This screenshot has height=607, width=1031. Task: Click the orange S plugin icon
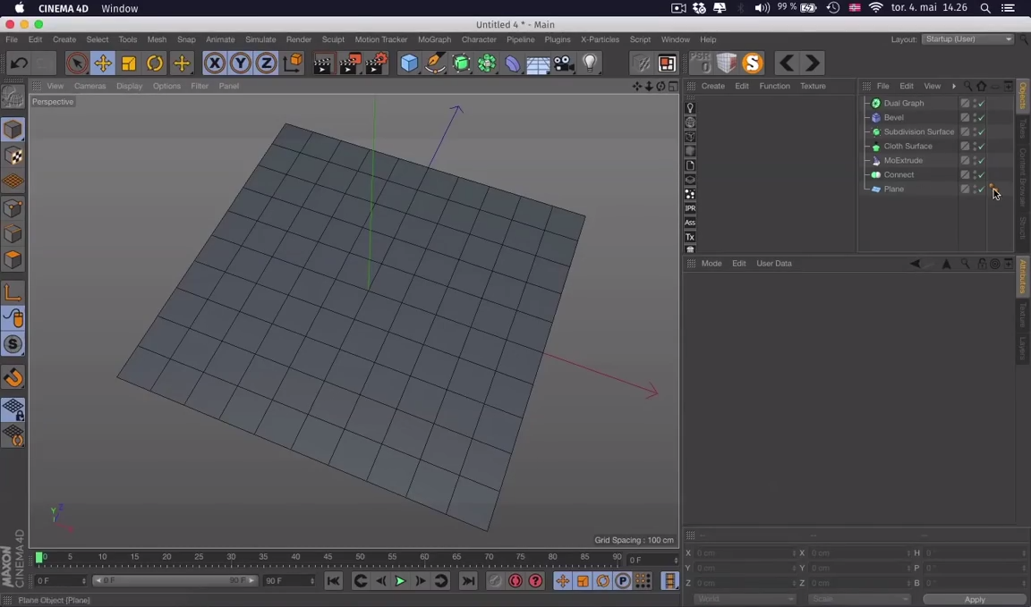click(x=752, y=63)
